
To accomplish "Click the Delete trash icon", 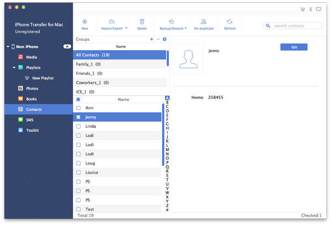I will (142, 22).
